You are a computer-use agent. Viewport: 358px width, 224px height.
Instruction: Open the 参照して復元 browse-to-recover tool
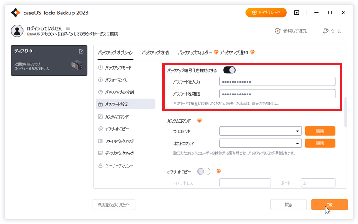coord(290,31)
